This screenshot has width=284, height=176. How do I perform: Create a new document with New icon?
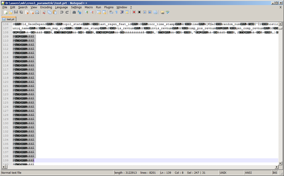click(x=6, y=12)
